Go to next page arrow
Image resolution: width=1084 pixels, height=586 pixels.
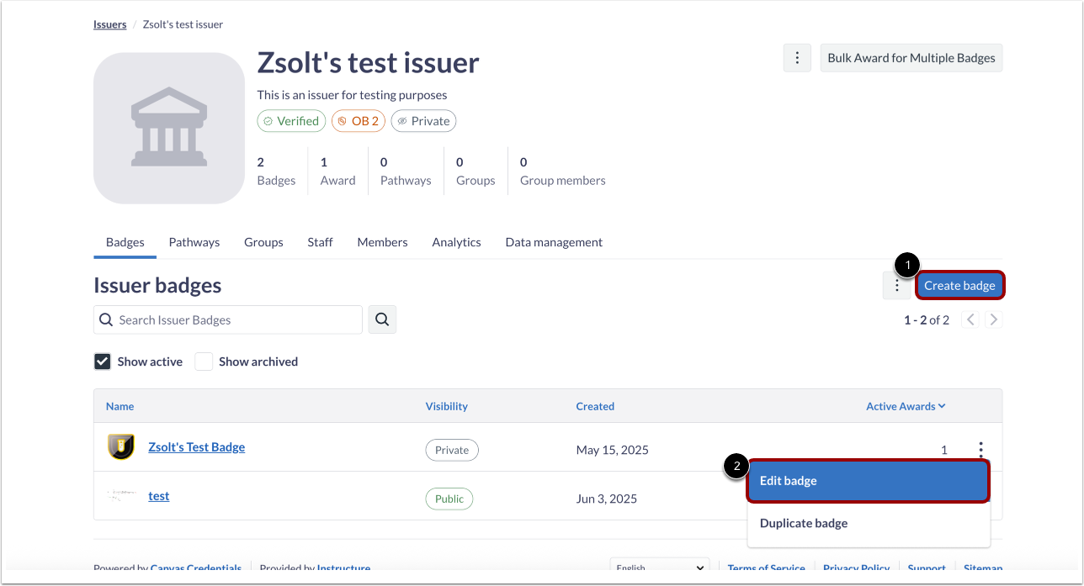point(994,319)
